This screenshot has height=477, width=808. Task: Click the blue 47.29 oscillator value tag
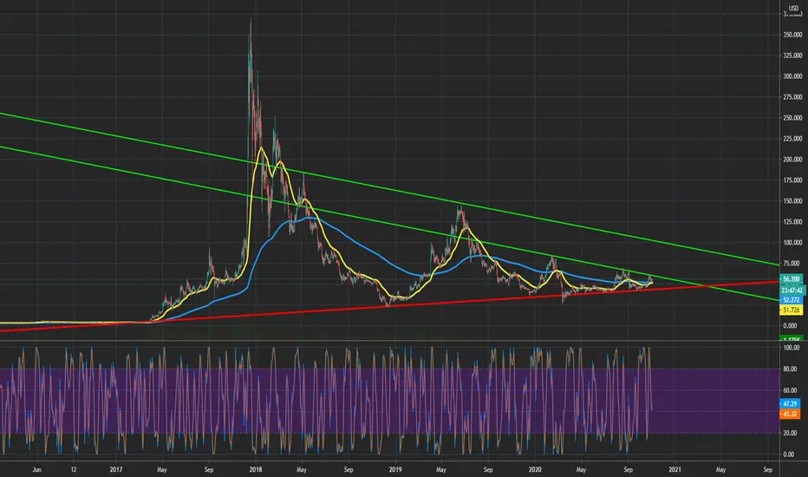[x=790, y=404]
